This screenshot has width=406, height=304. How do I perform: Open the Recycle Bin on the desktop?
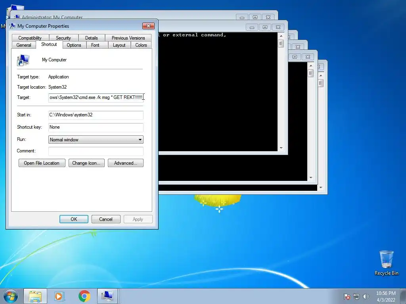tap(386, 263)
